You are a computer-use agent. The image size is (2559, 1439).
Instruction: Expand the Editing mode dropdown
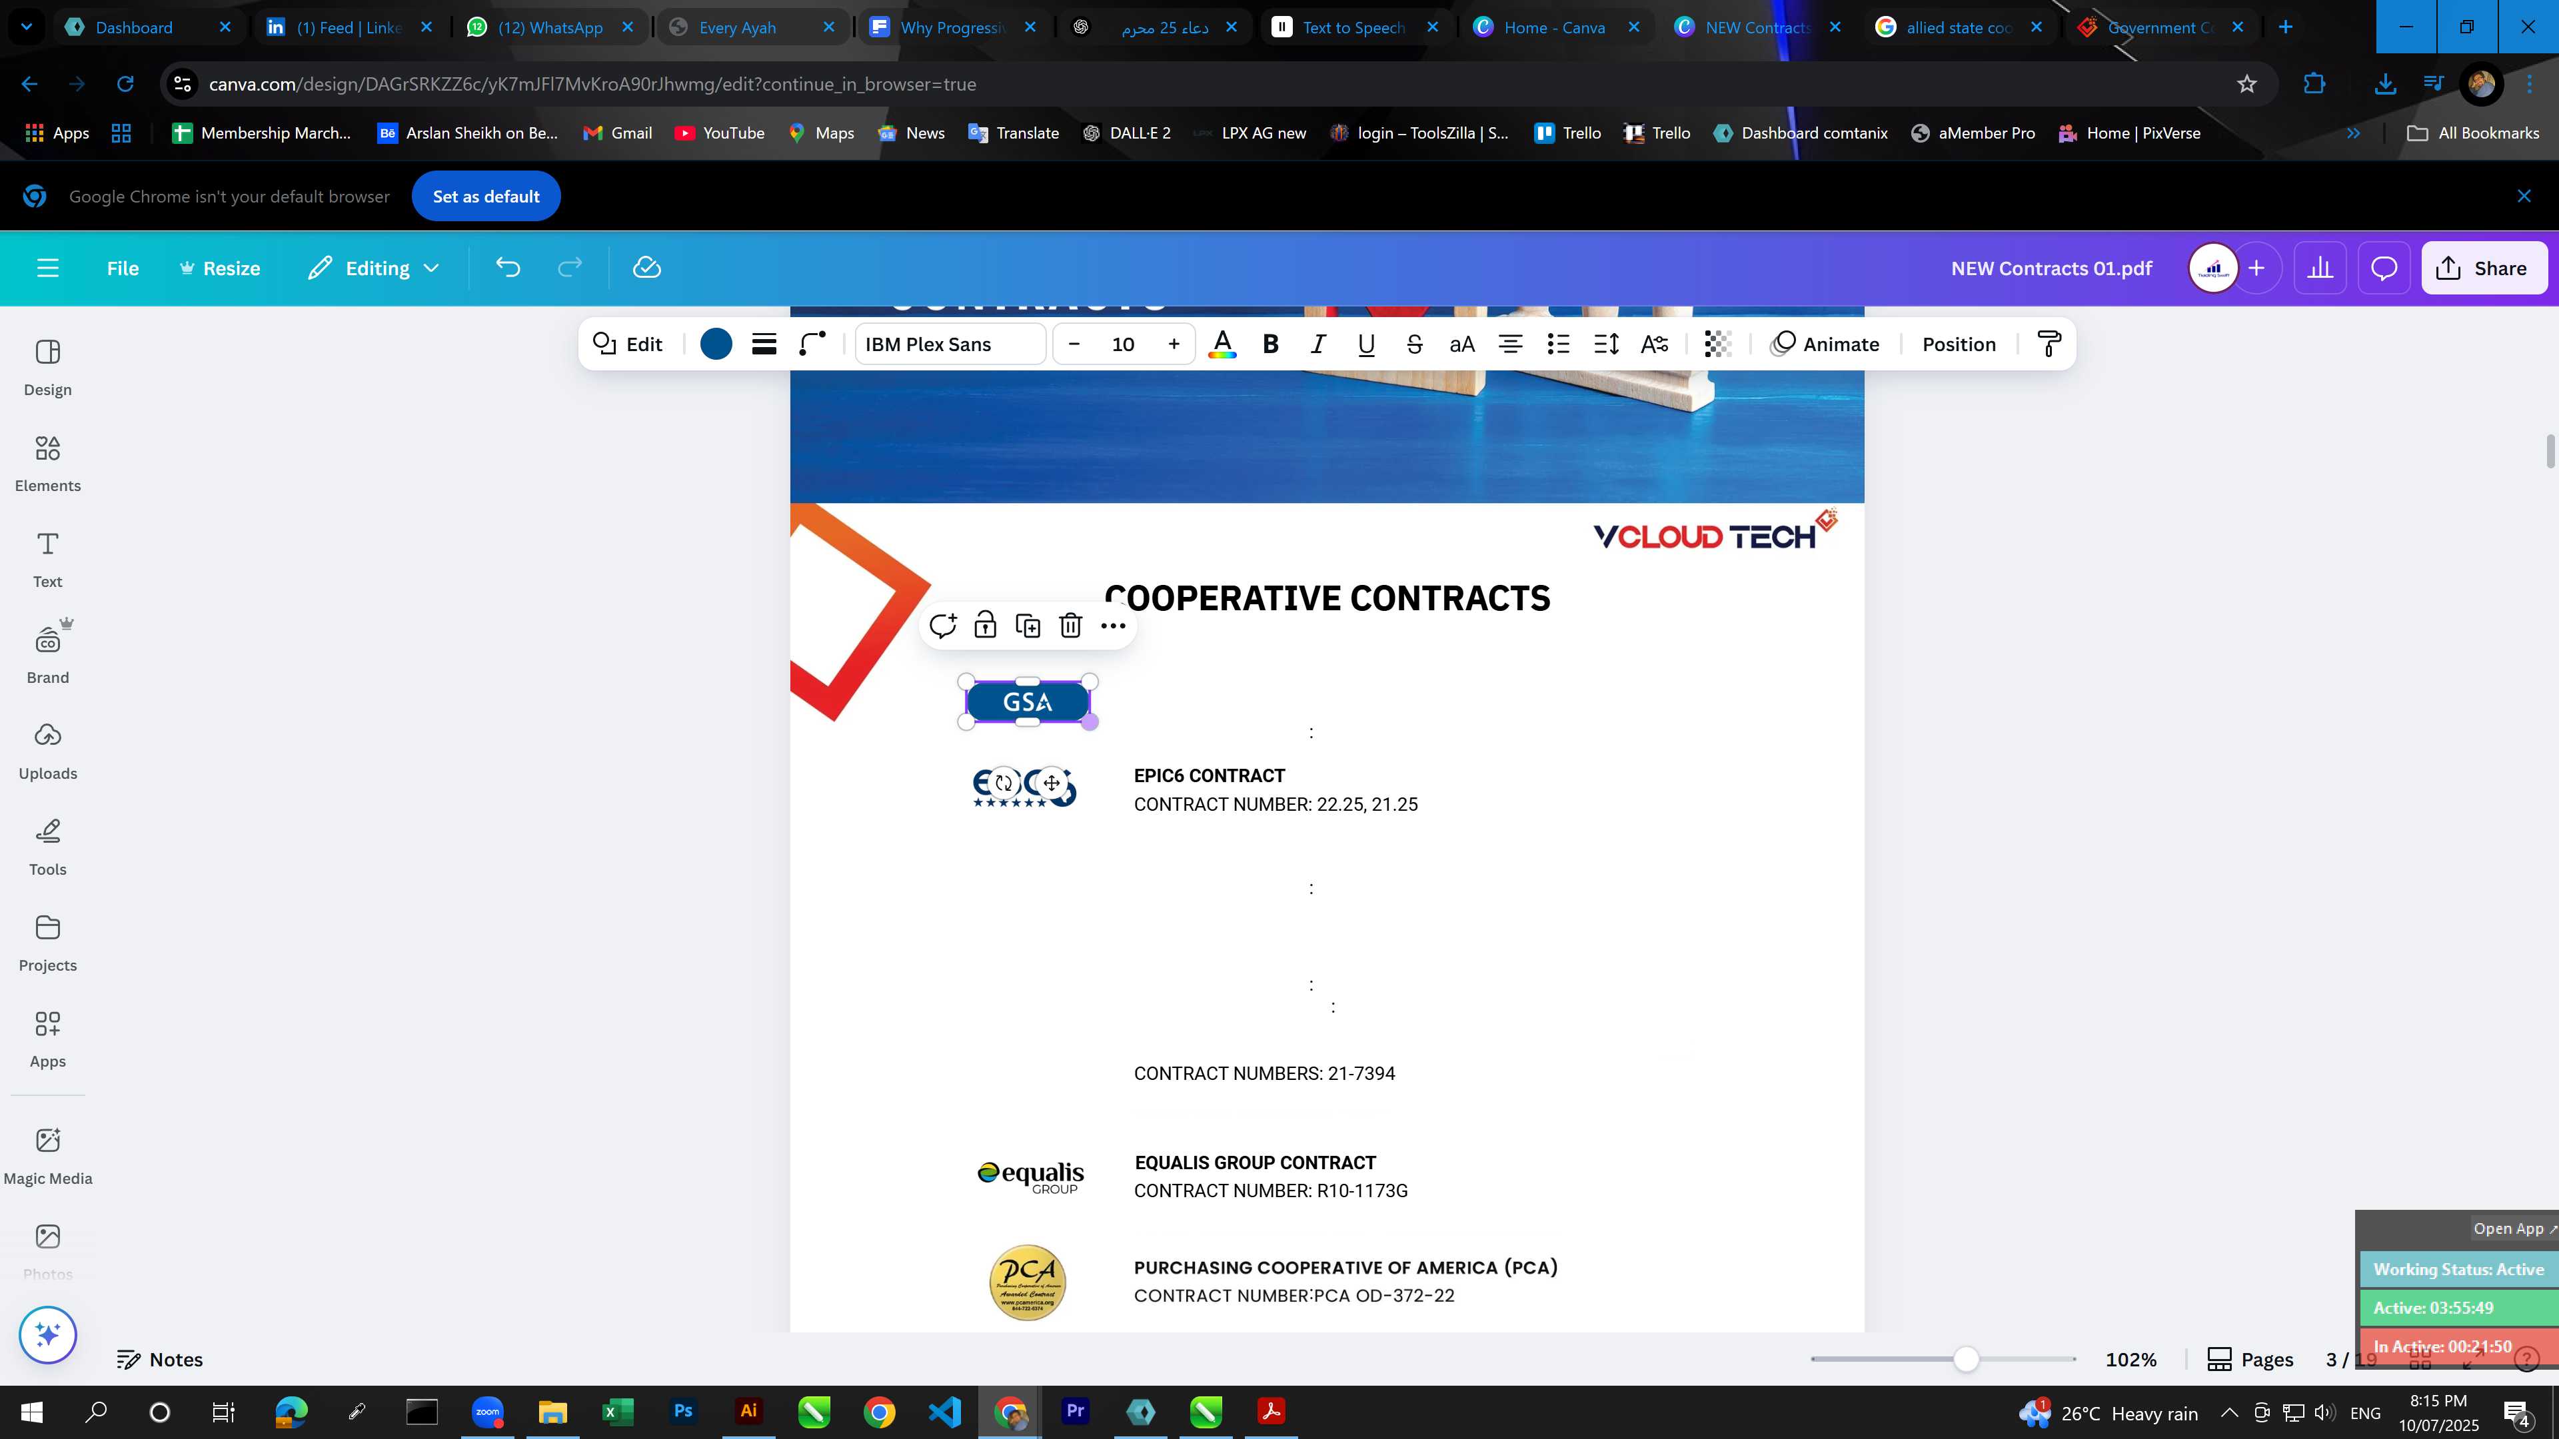pyautogui.click(x=373, y=268)
